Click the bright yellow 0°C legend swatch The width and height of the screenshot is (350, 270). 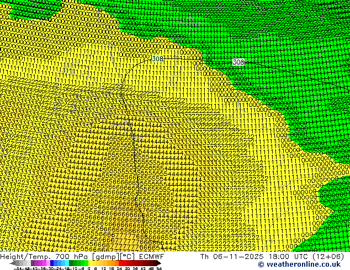pyautogui.click(x=90, y=263)
